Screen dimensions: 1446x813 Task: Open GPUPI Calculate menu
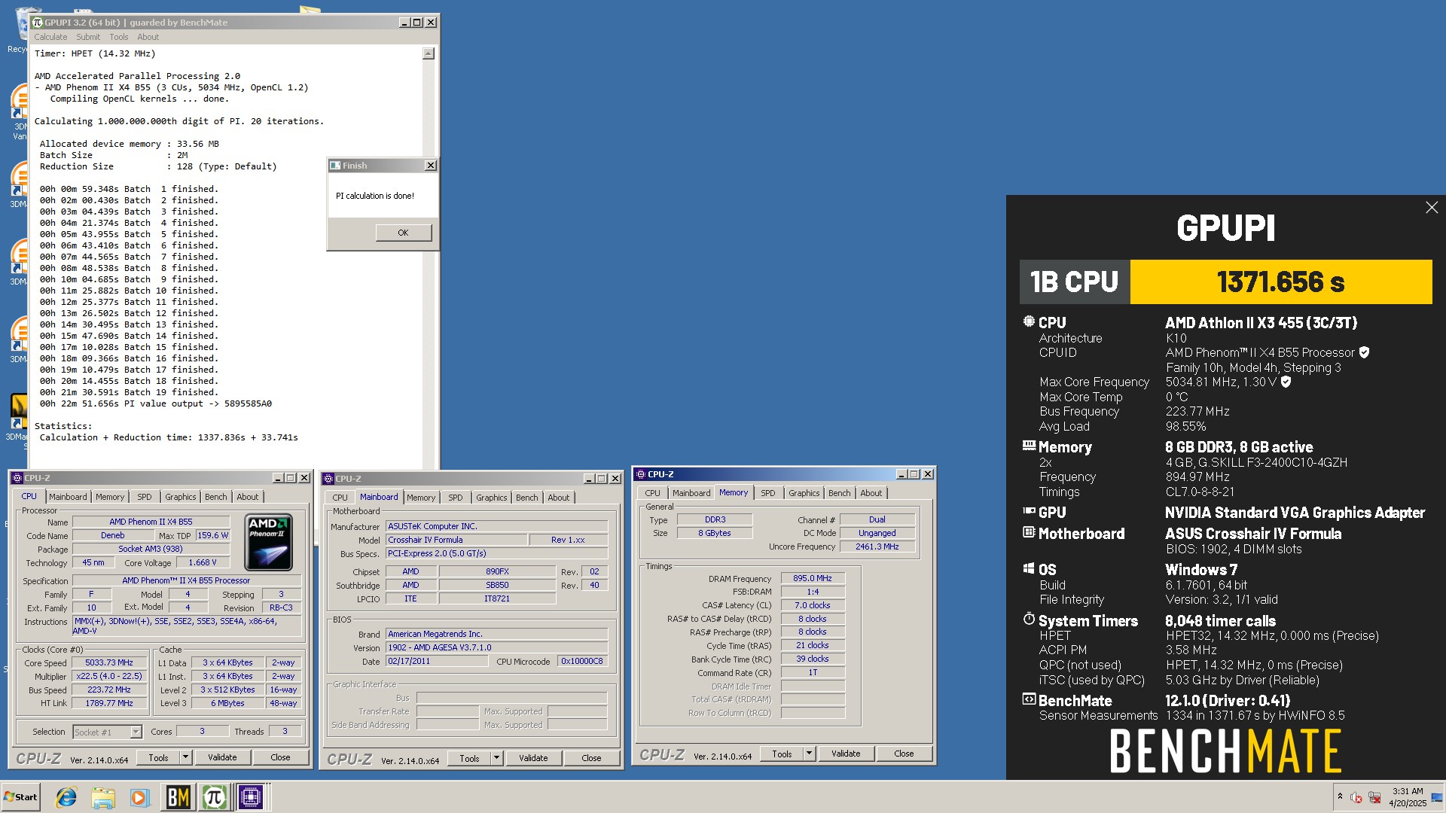click(50, 37)
